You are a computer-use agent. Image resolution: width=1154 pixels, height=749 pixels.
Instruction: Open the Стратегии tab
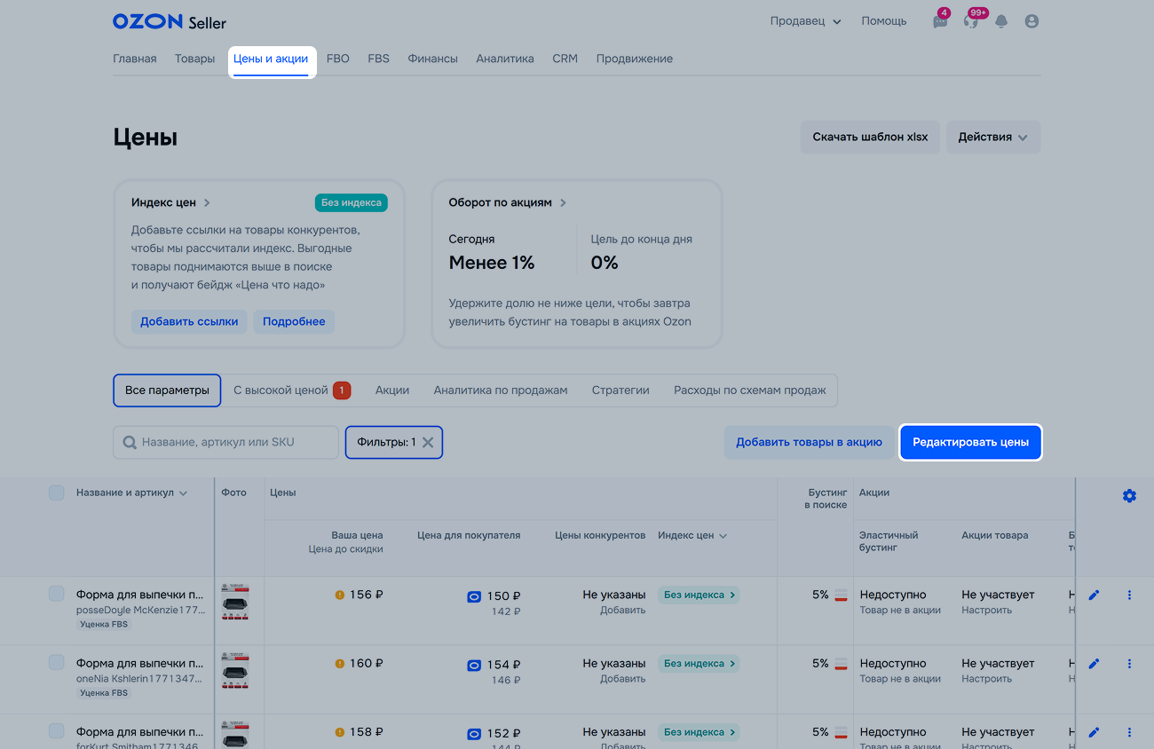click(x=620, y=390)
